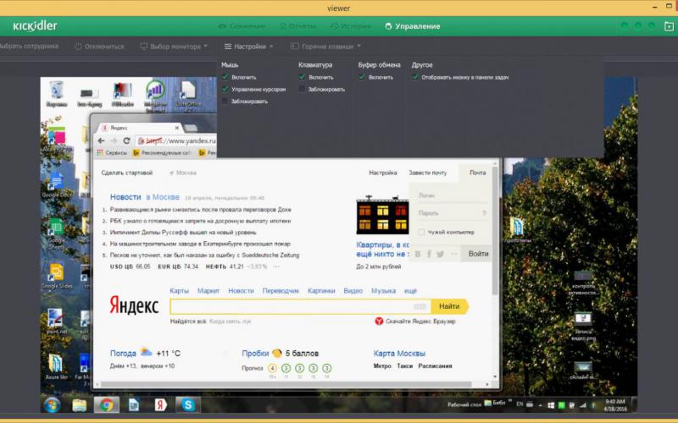Click the Chrome icon in the taskbar
678x423 pixels.
click(106, 404)
